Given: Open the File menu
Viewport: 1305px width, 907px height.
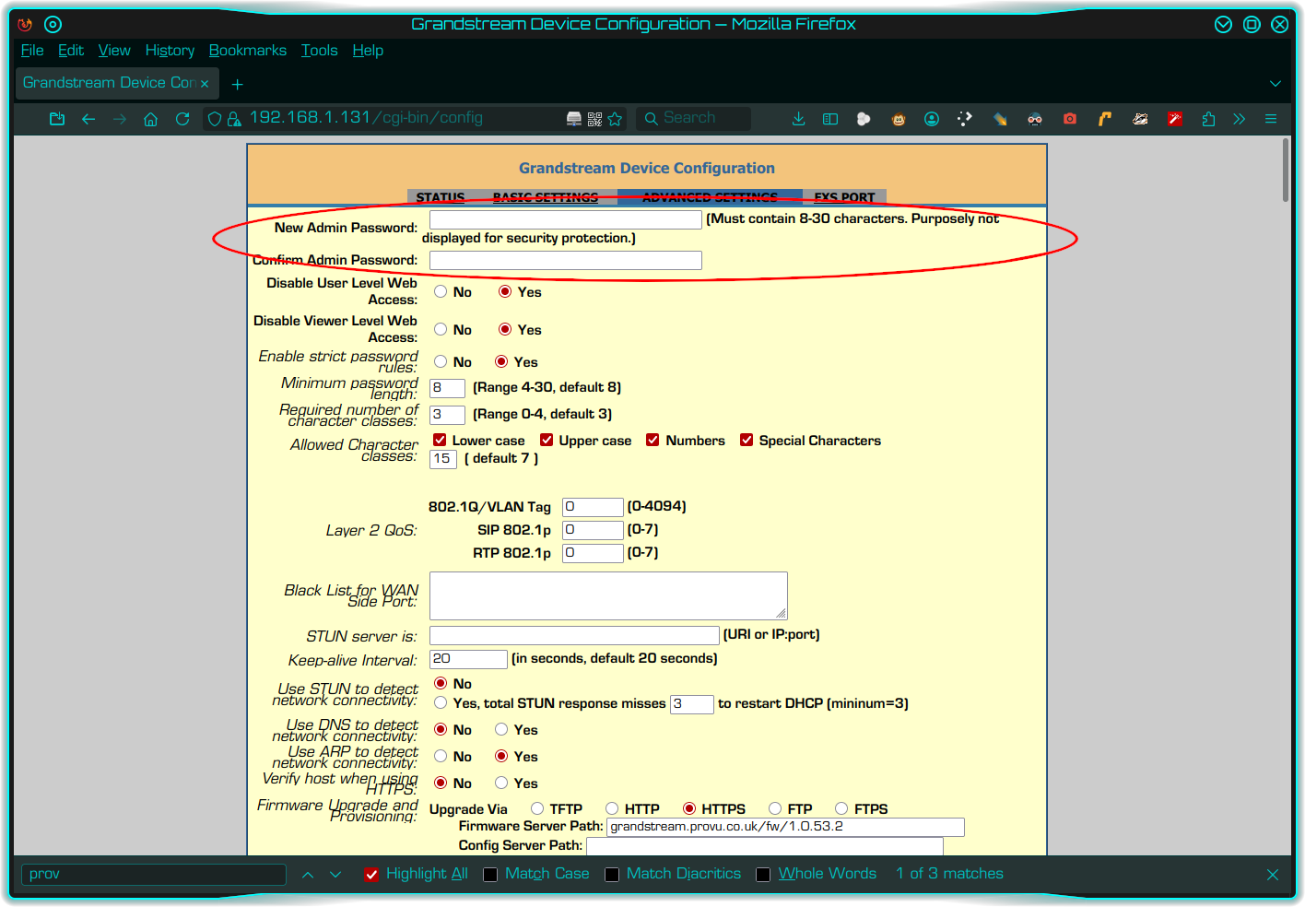Looking at the screenshot, I should (x=32, y=51).
